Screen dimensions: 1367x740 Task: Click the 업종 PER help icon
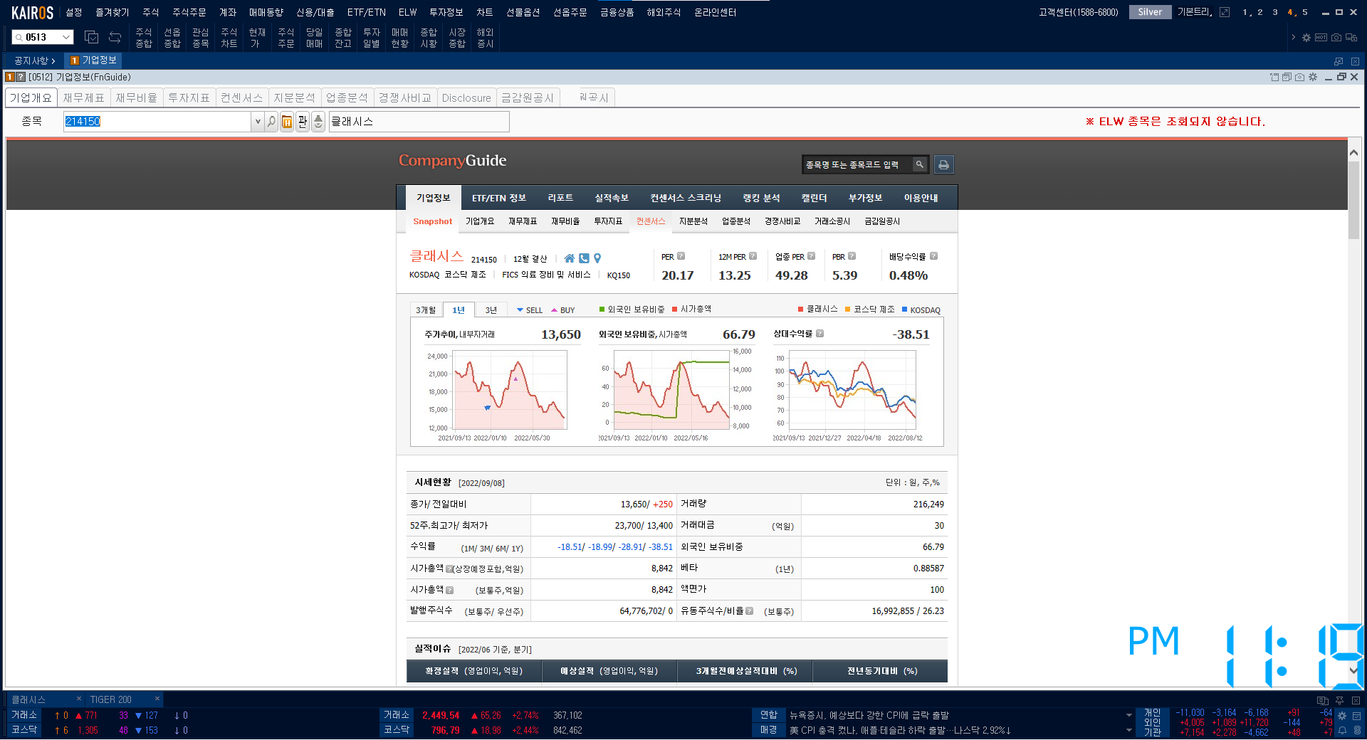[x=811, y=256]
